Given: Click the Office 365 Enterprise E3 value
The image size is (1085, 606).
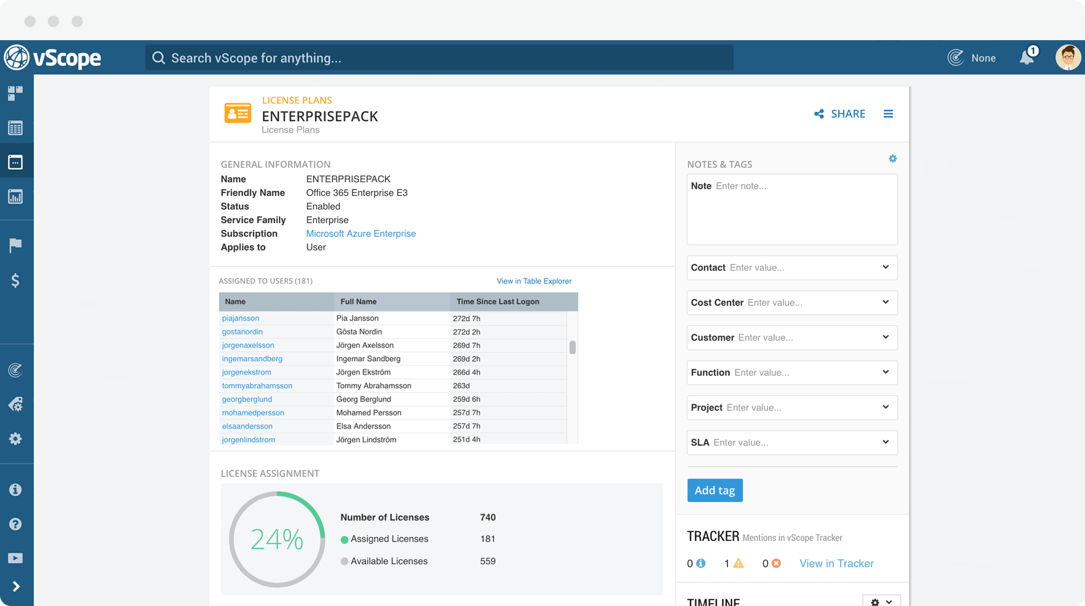Looking at the screenshot, I should tap(356, 193).
